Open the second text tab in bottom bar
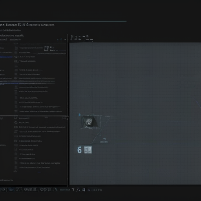The image size is (201, 201). (46, 190)
